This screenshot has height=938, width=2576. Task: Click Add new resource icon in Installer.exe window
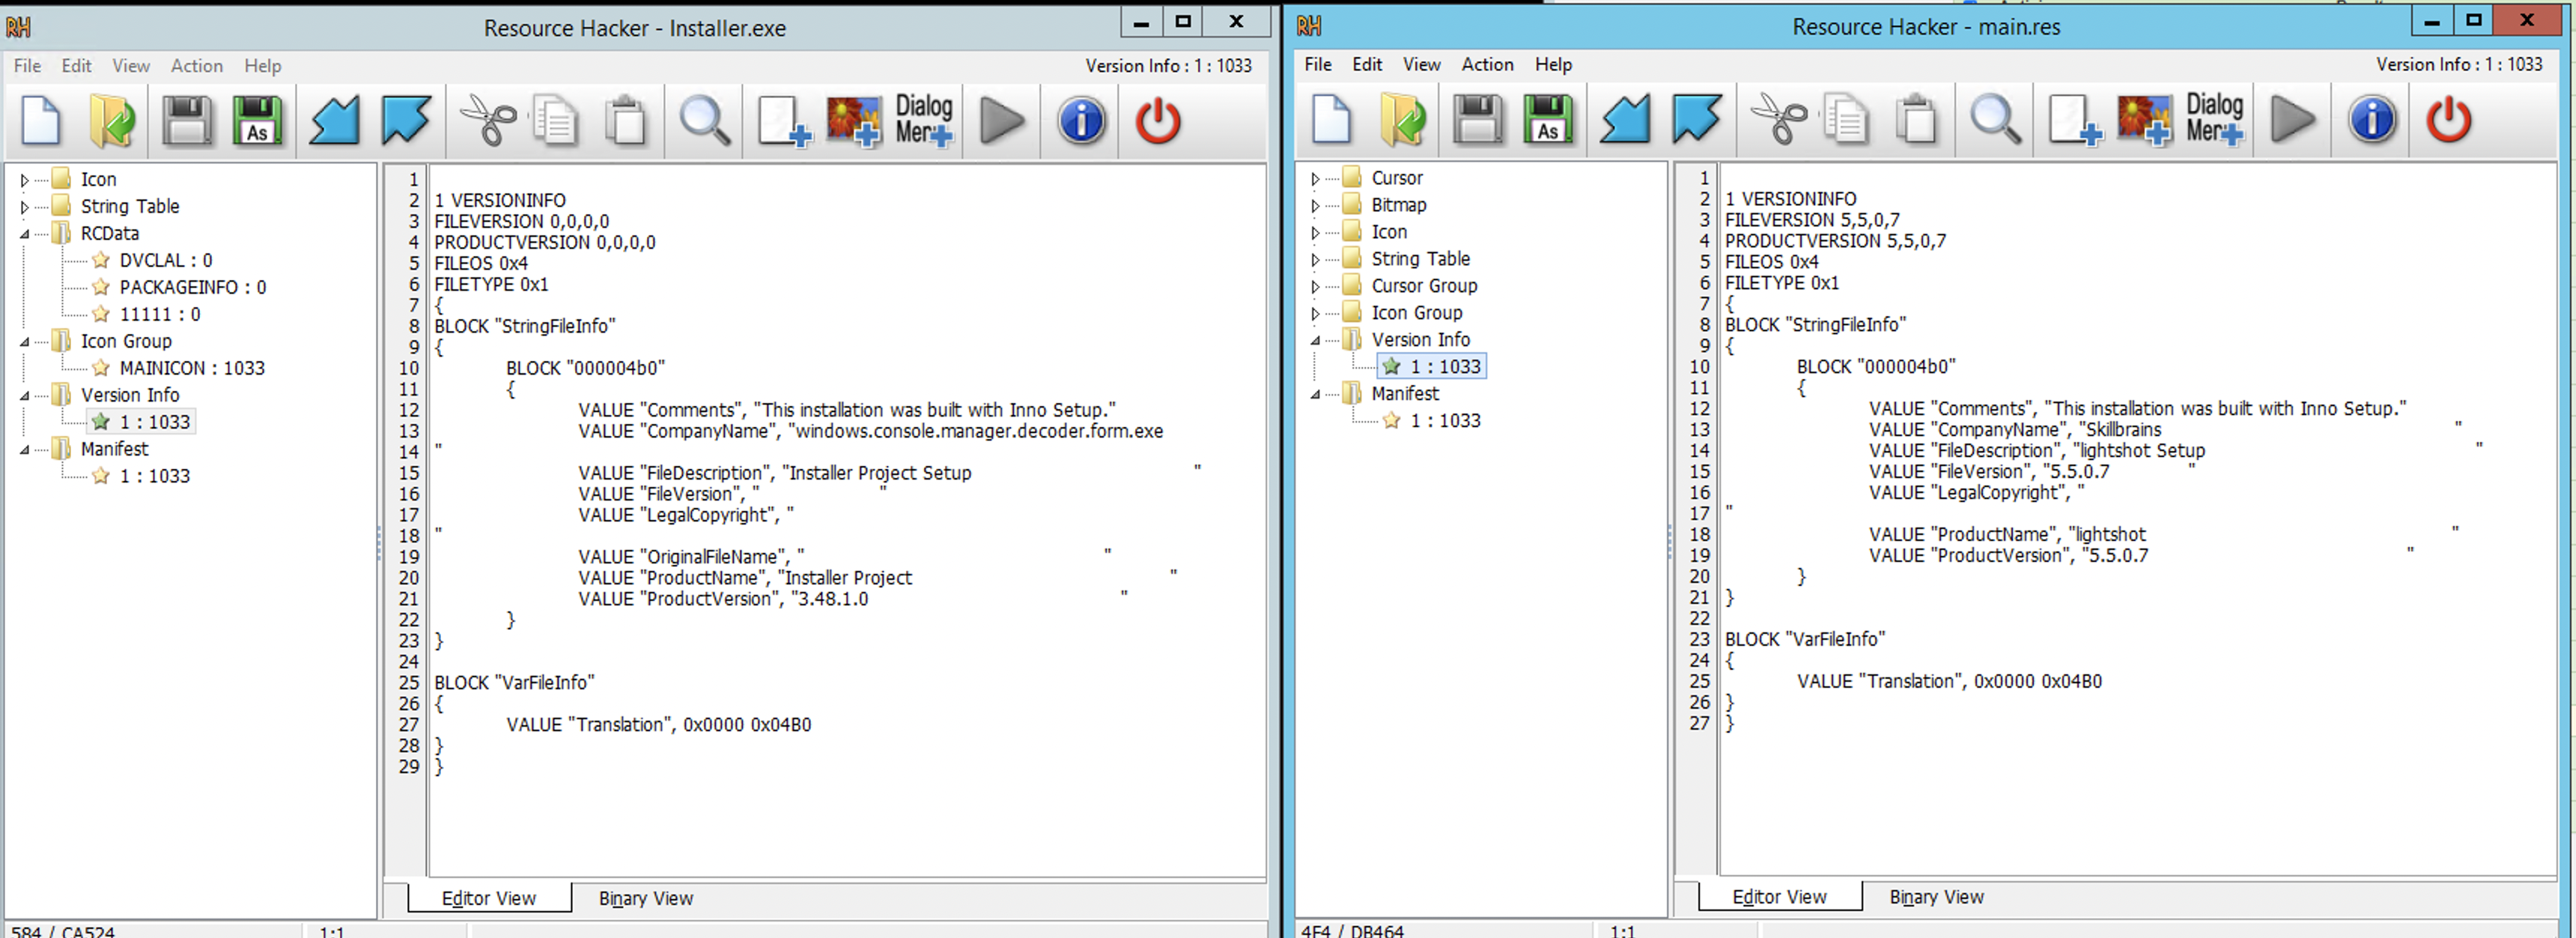pyautogui.click(x=784, y=121)
